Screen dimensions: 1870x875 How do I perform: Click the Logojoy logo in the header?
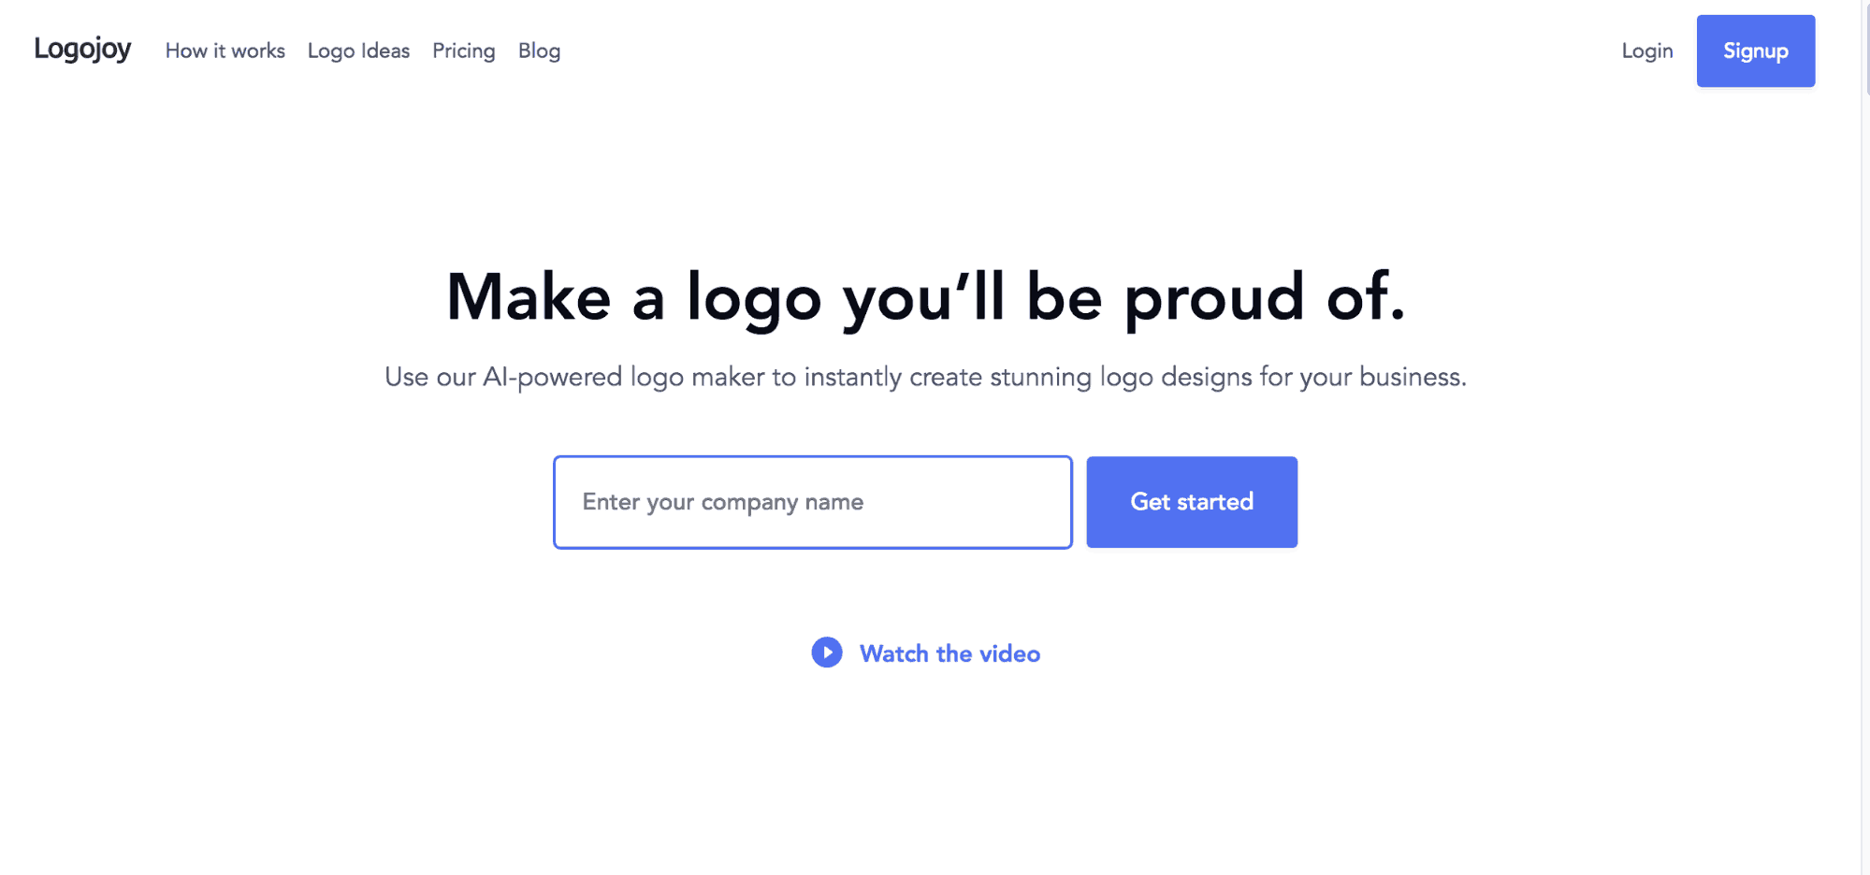[82, 49]
